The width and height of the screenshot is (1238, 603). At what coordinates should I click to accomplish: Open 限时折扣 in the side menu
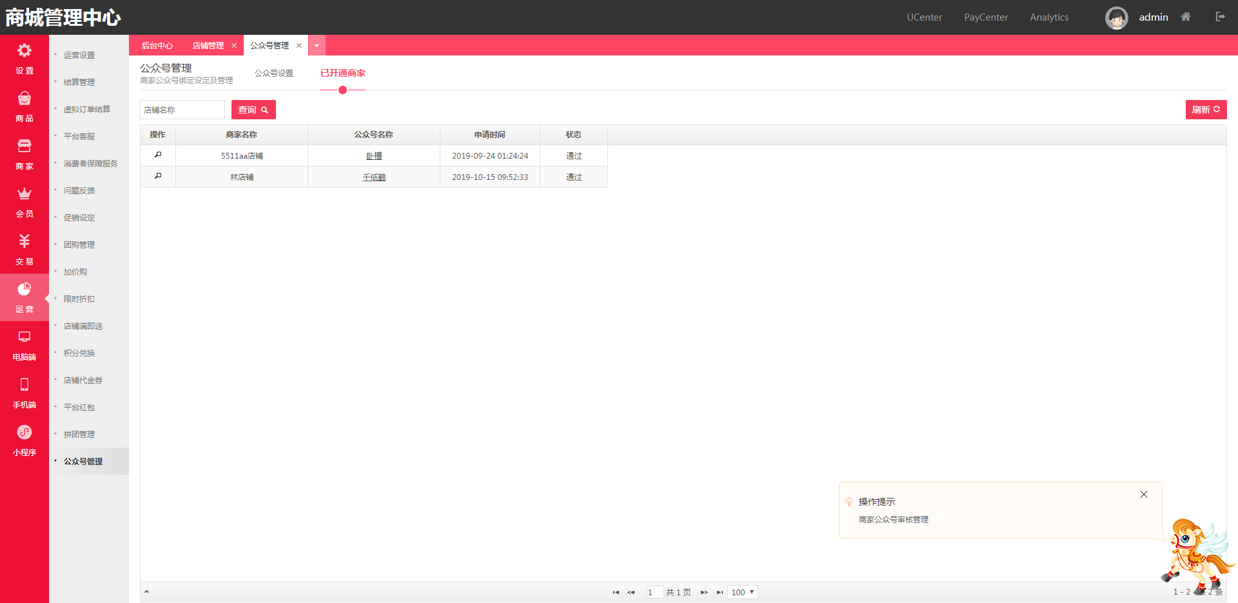tap(79, 299)
